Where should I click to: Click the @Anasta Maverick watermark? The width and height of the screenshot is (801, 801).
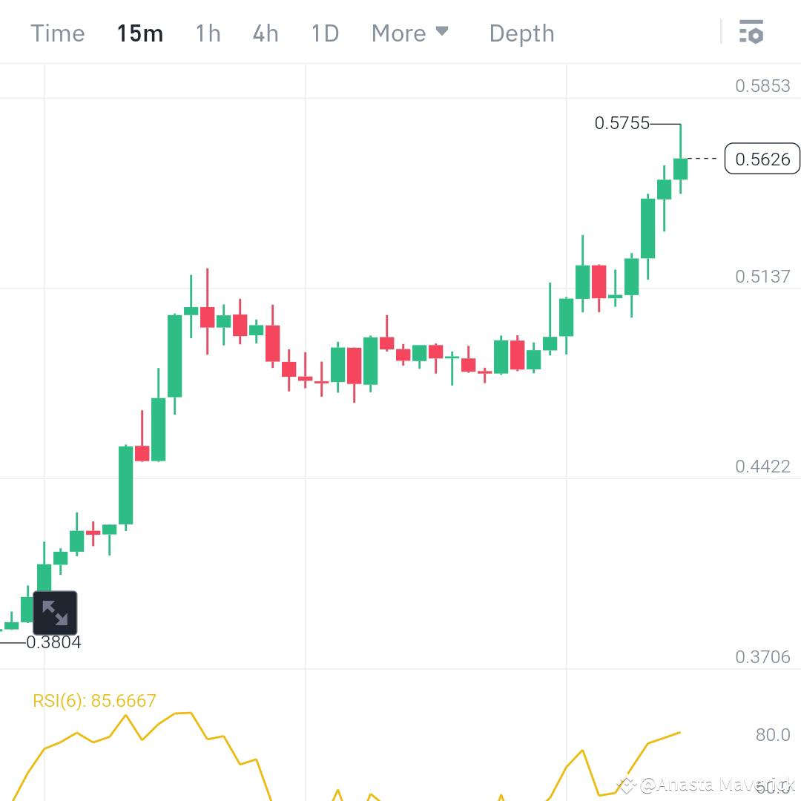[x=705, y=784]
